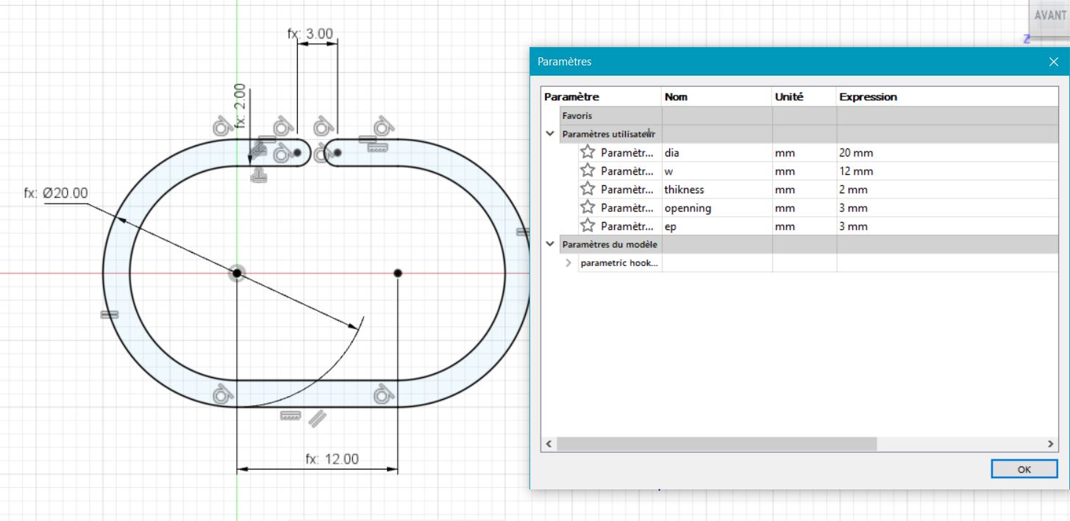Select the name cell "thikness"
The image size is (1070, 521).
click(717, 189)
